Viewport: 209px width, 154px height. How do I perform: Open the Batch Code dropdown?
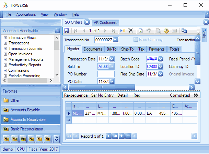(x=161, y=59)
